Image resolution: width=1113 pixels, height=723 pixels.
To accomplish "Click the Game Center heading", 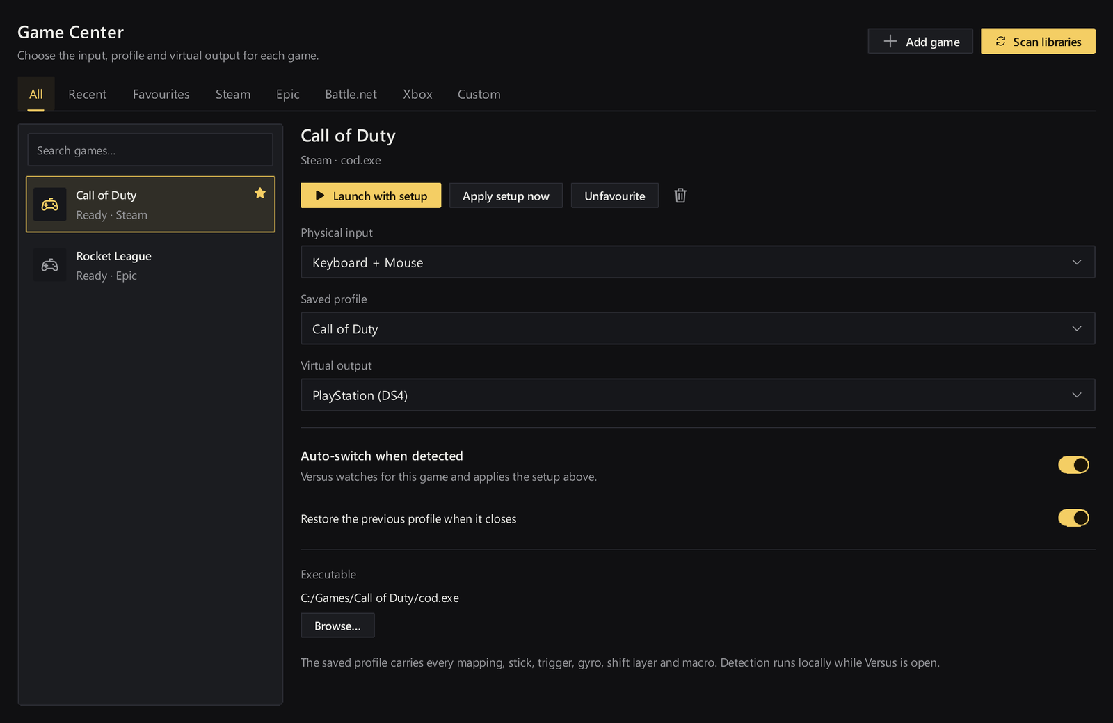I will click(x=71, y=32).
